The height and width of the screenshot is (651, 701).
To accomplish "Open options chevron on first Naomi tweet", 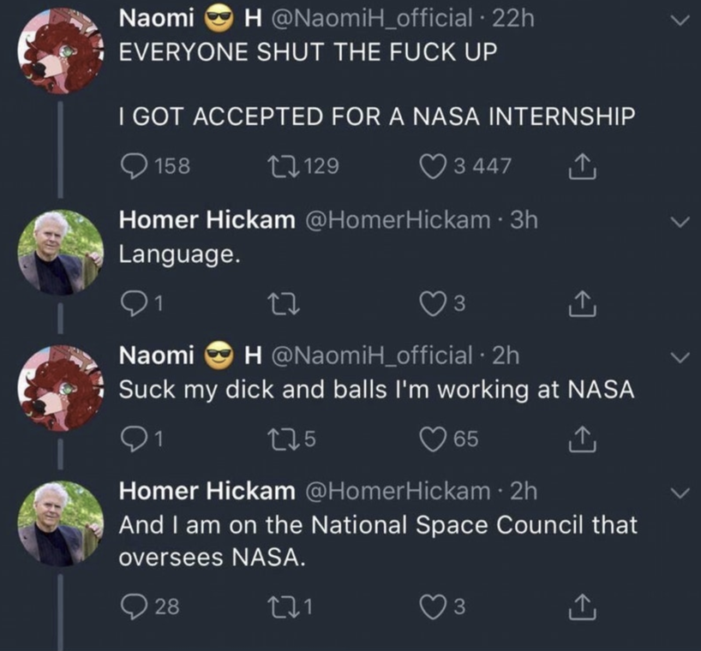I will [680, 20].
